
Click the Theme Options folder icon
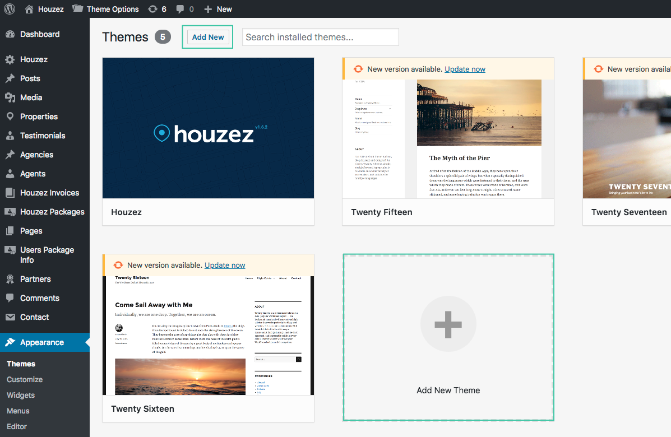77,8
